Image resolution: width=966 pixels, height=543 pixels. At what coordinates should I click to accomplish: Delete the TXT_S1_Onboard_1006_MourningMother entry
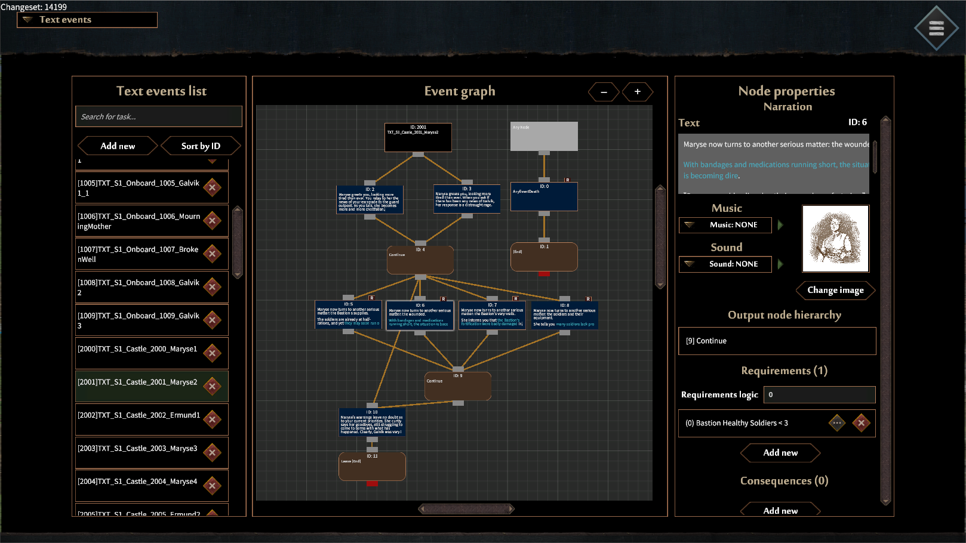click(212, 221)
